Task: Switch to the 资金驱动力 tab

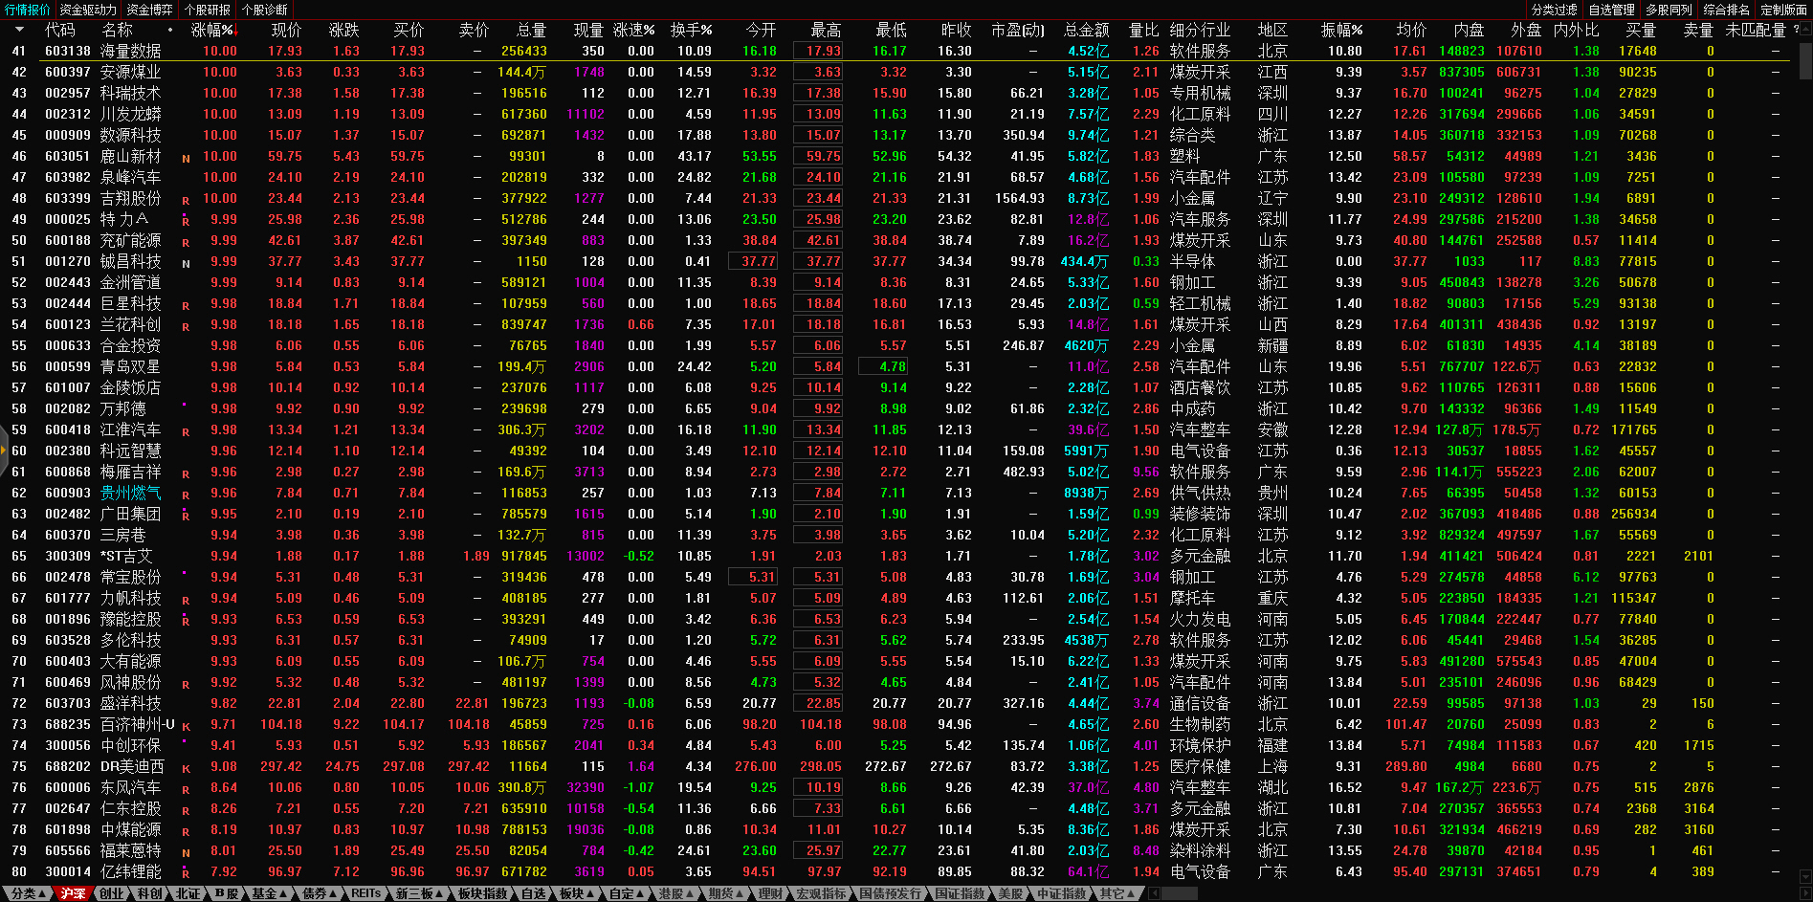Action: [88, 10]
